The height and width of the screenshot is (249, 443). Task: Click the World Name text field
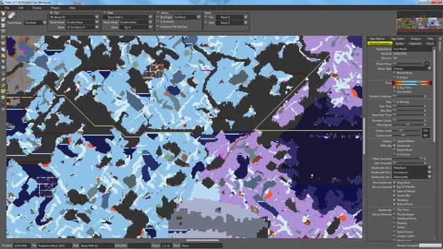[x=413, y=49]
